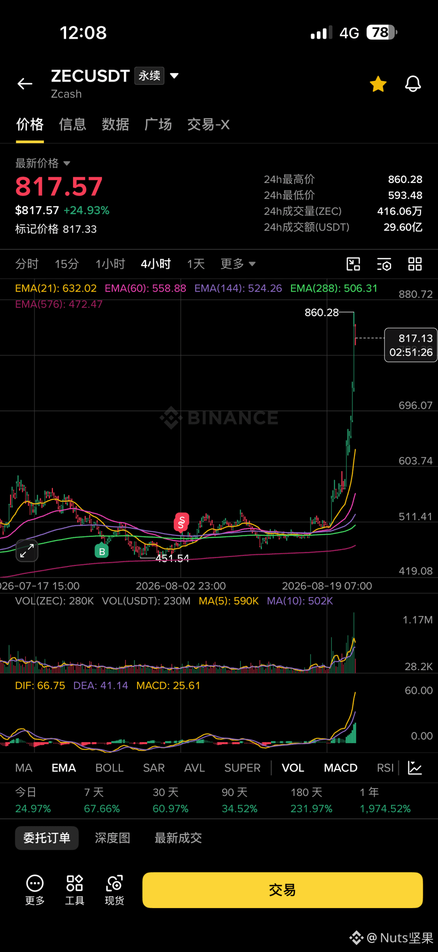Tap the 7 天 67.66% performance
The image size is (438, 952).
[x=102, y=800]
